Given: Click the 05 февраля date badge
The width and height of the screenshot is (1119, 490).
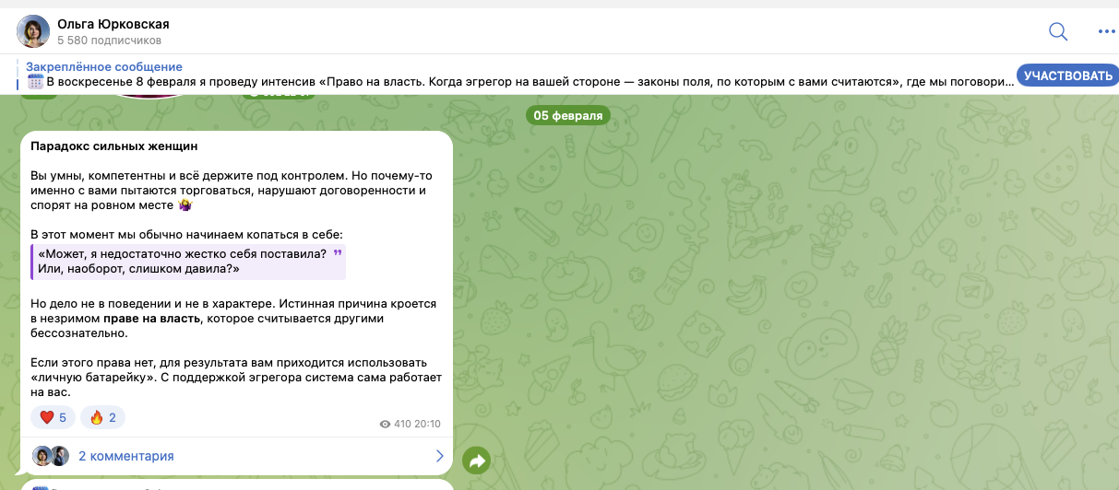Looking at the screenshot, I should pyautogui.click(x=568, y=115).
